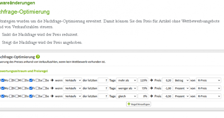Image resolution: width=224 pixels, height=118 pixels.
Task: Check Sa in the 0% rule row
Action: [37, 96]
